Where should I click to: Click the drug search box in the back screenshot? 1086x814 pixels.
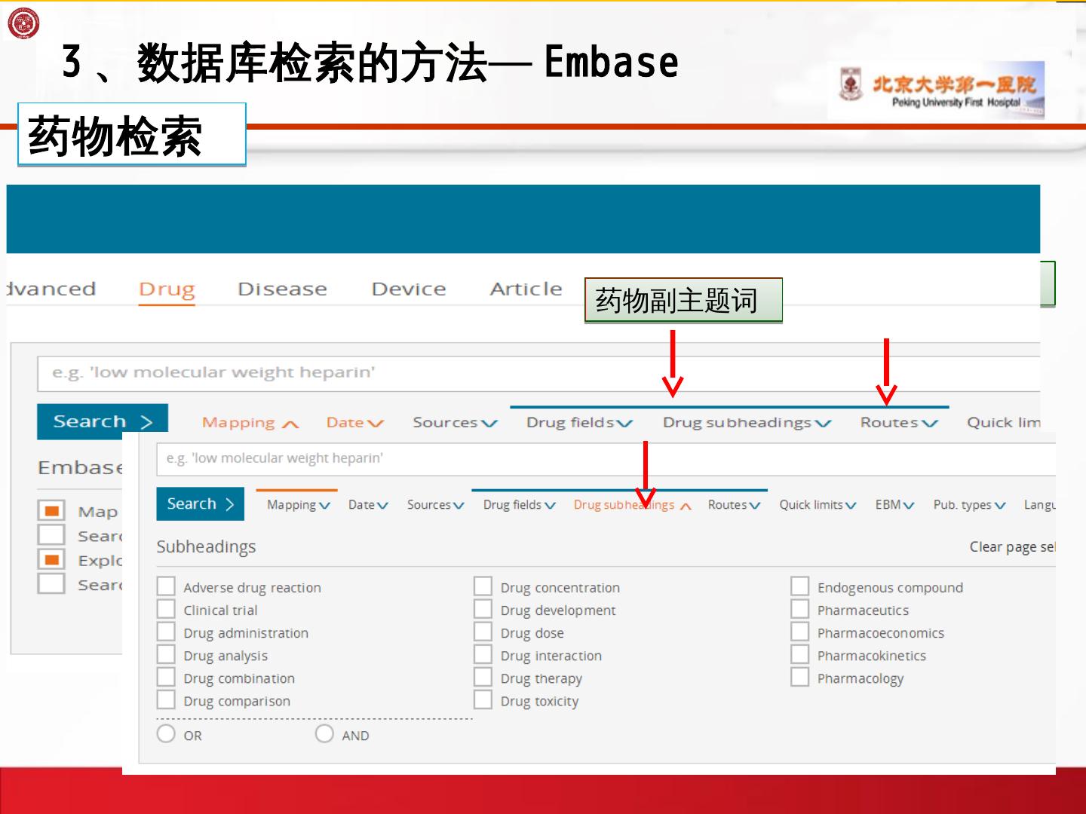point(538,372)
